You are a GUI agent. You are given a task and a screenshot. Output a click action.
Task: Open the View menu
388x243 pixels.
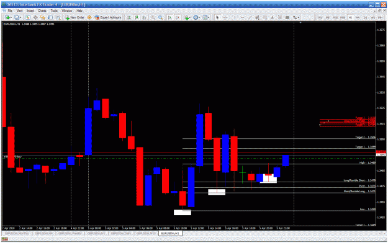pos(19,11)
